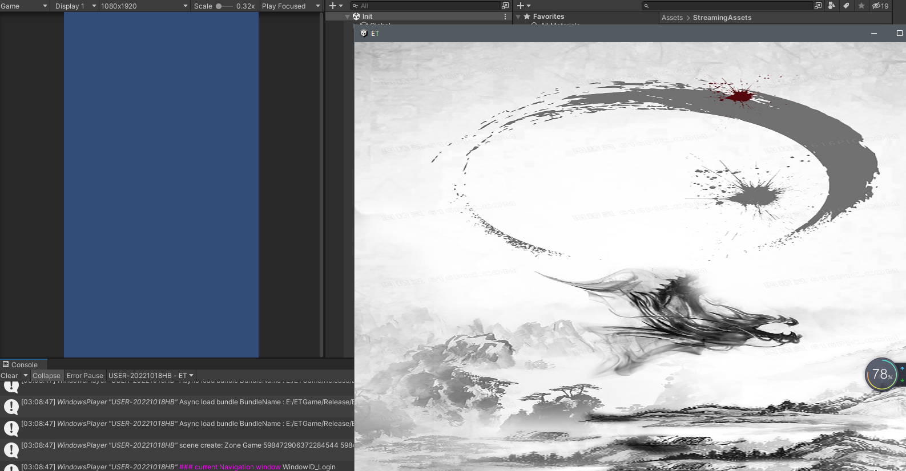Click the Console Clear button
Image resolution: width=906 pixels, height=471 pixels.
click(x=10, y=376)
